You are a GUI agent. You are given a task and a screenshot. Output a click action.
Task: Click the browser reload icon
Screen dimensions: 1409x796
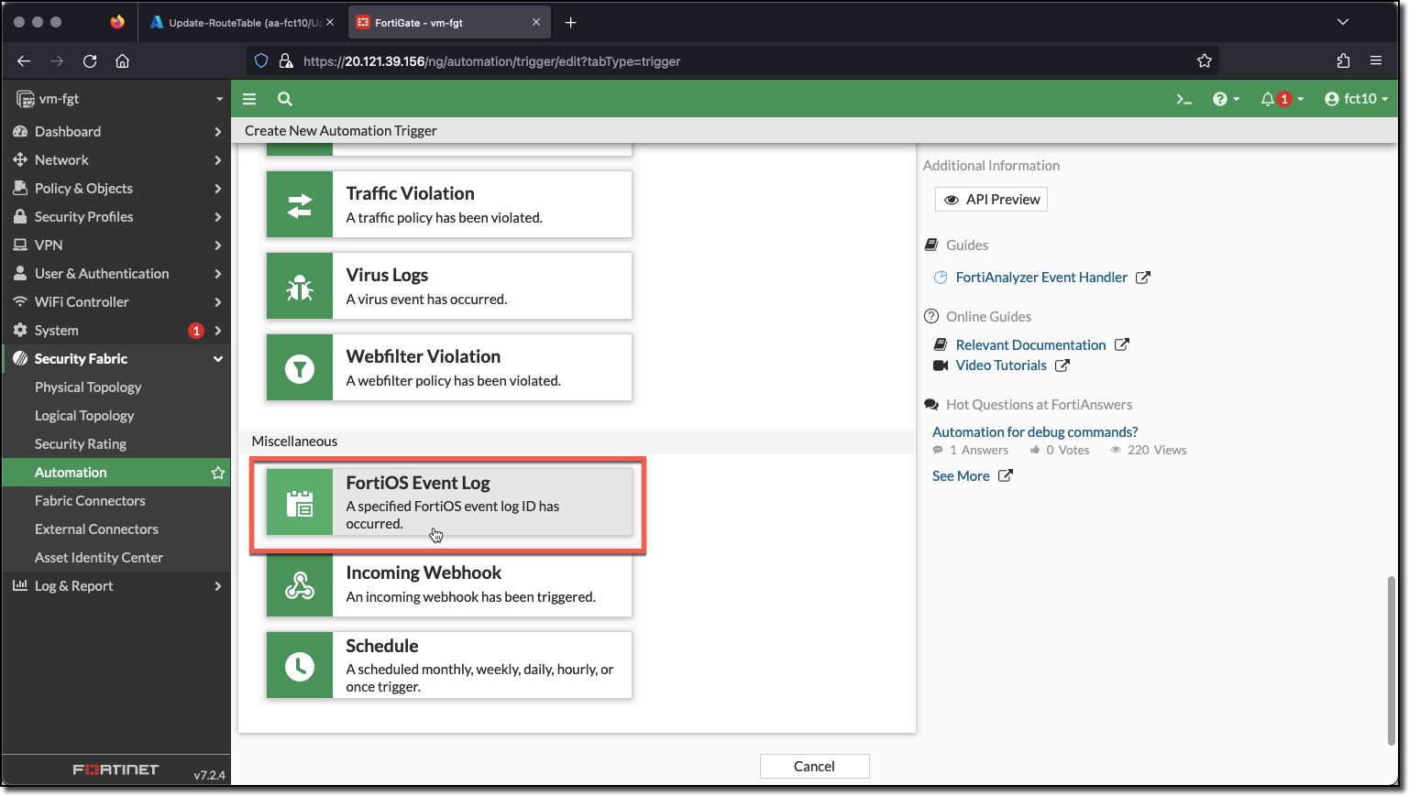point(90,61)
